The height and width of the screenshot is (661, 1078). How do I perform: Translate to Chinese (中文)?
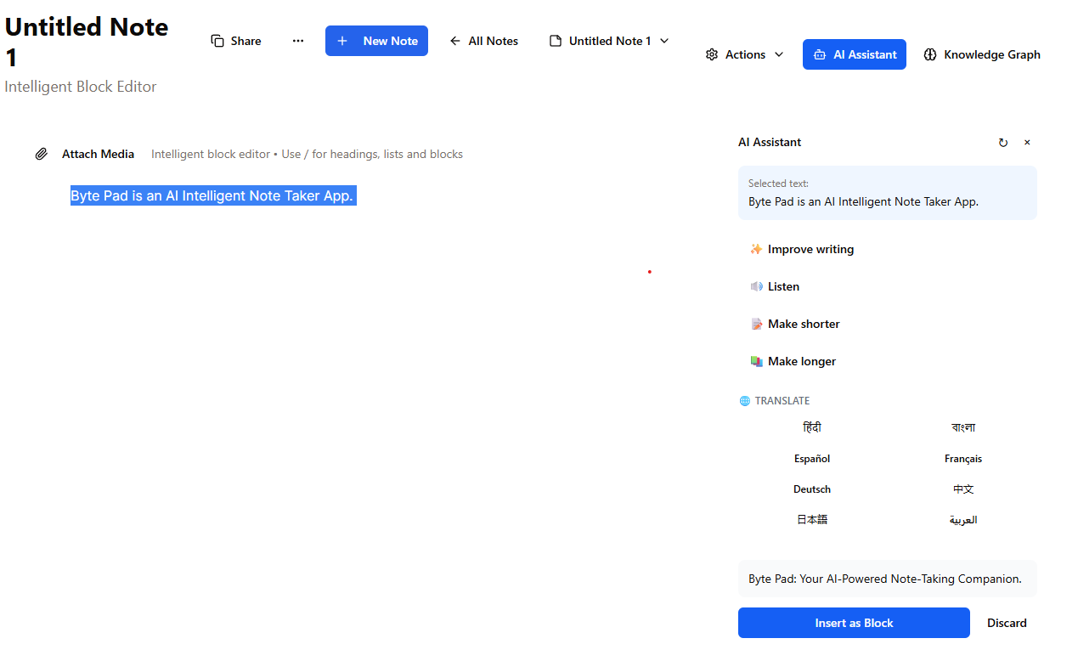[963, 489]
